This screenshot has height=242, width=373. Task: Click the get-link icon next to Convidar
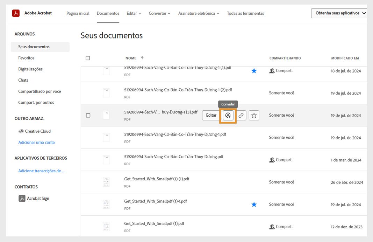[x=241, y=115]
